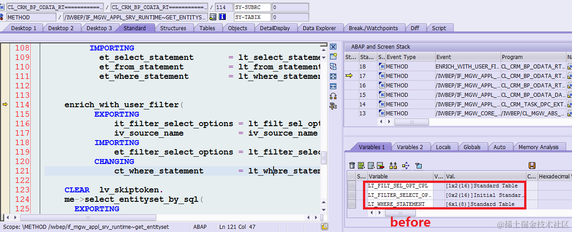Switch to the Desktop 3 tab
The width and height of the screenshot is (572, 232).
pos(99,28)
